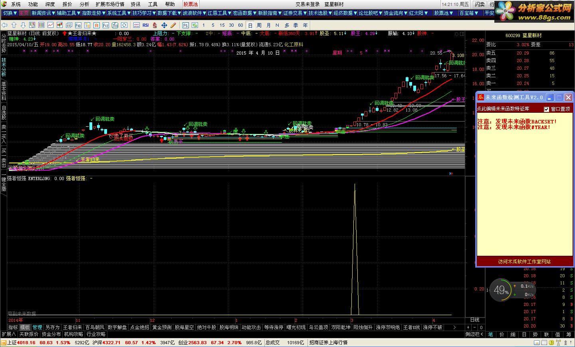Screen dimensions: 575x347
Task: Expand the 数据下载 dropdown
Action: (169, 13)
